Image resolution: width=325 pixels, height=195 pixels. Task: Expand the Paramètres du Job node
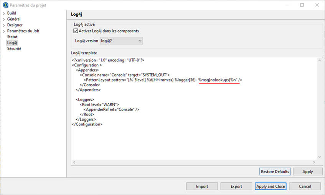[x=4, y=31]
